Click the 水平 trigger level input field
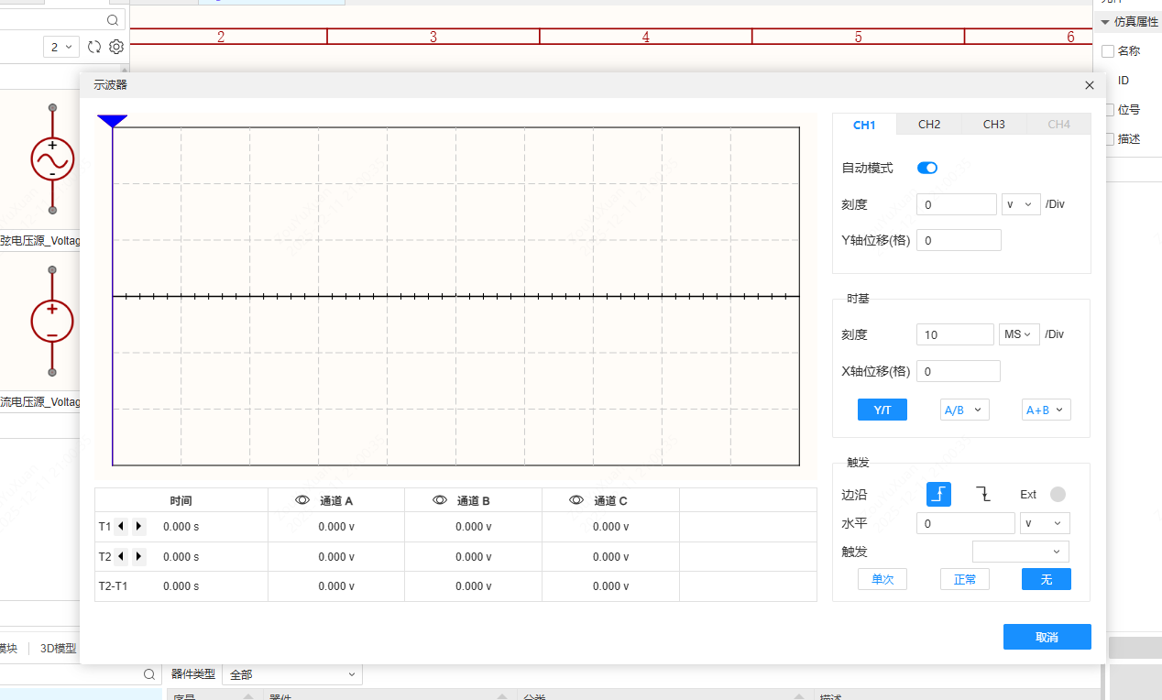1162x700 pixels. coord(965,522)
